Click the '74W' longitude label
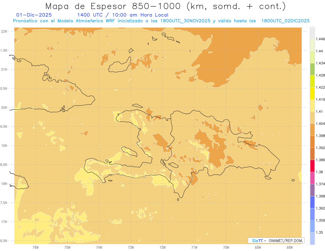This screenshot has width=325, height=251. (x=99, y=247)
